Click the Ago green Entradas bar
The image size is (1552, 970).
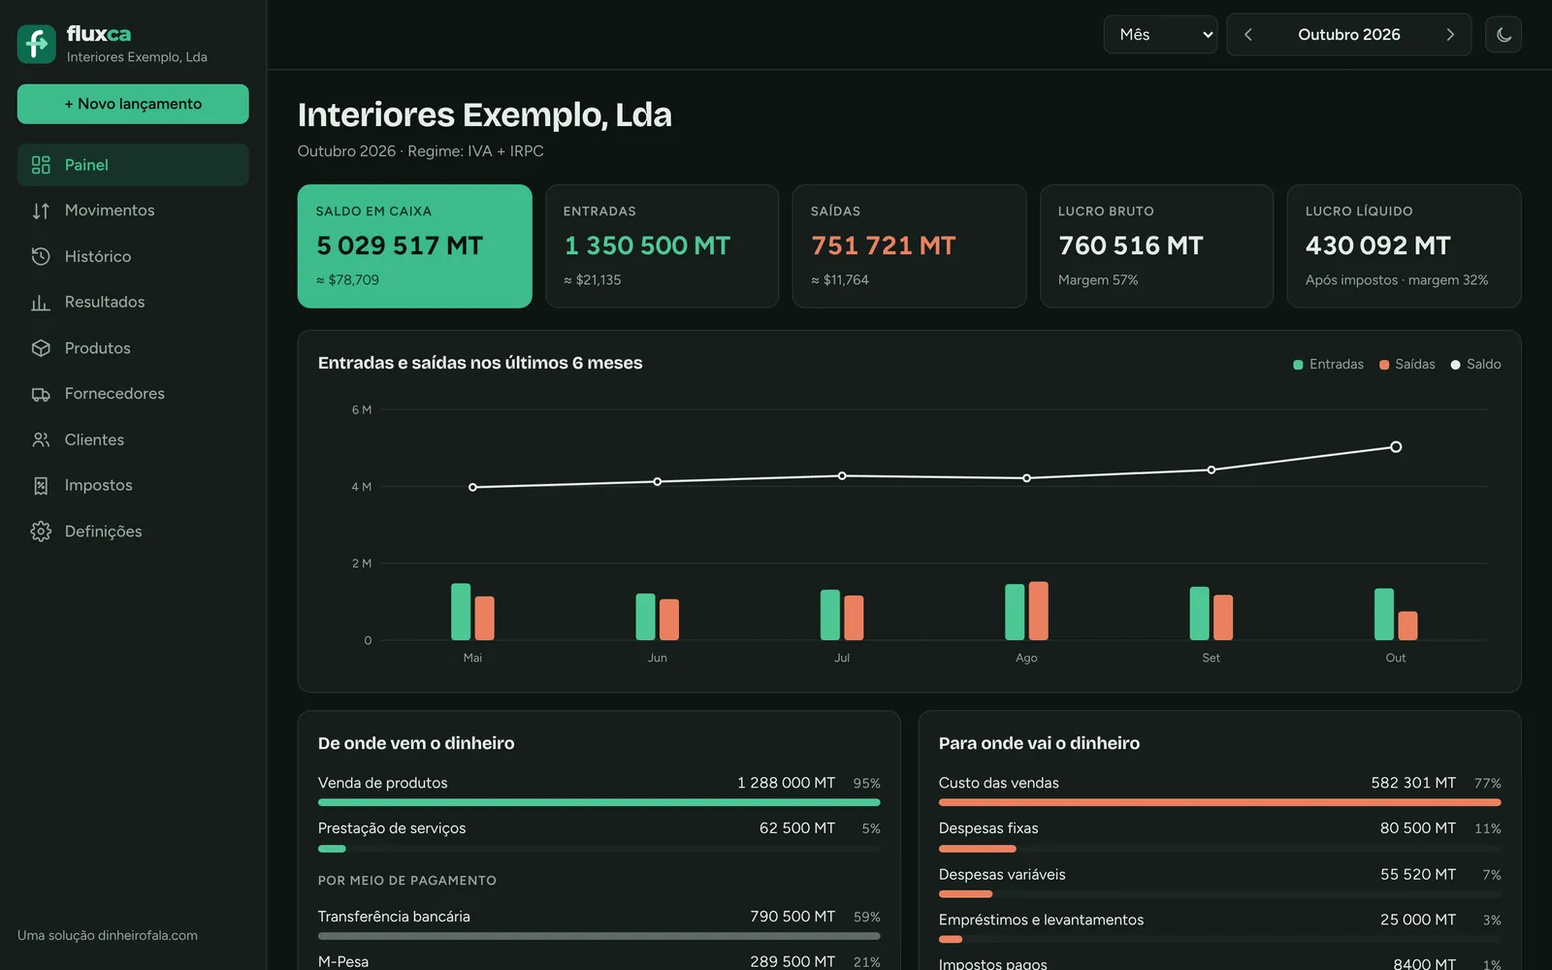tap(1015, 612)
